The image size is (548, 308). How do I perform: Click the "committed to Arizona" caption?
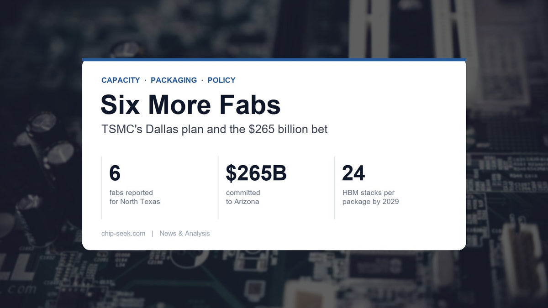click(243, 197)
